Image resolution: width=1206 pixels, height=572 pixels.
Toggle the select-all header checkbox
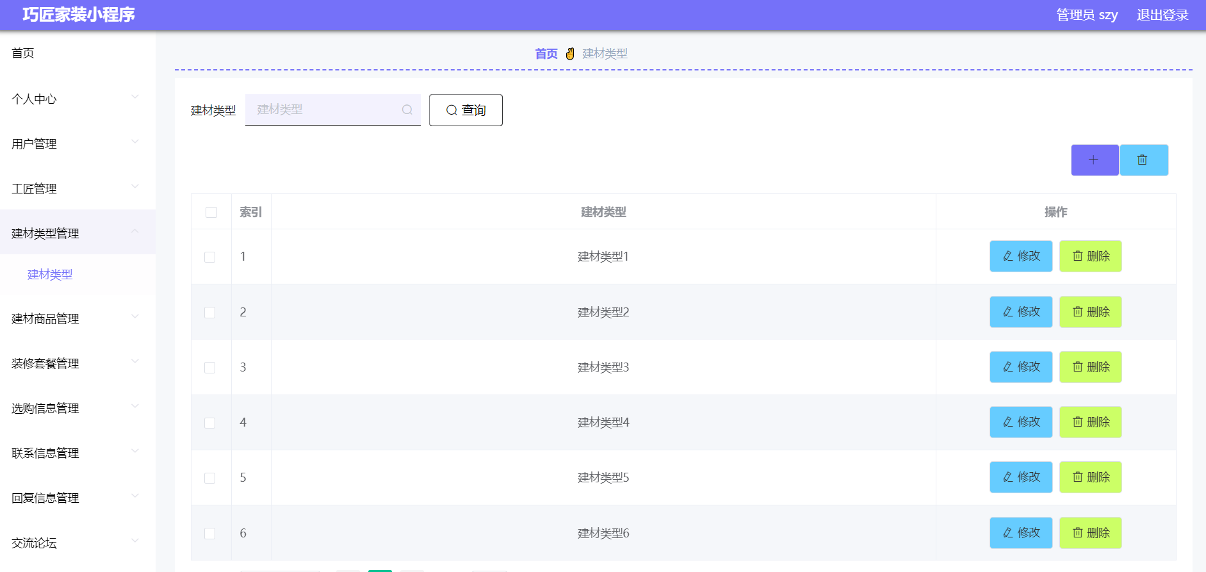pos(211,212)
